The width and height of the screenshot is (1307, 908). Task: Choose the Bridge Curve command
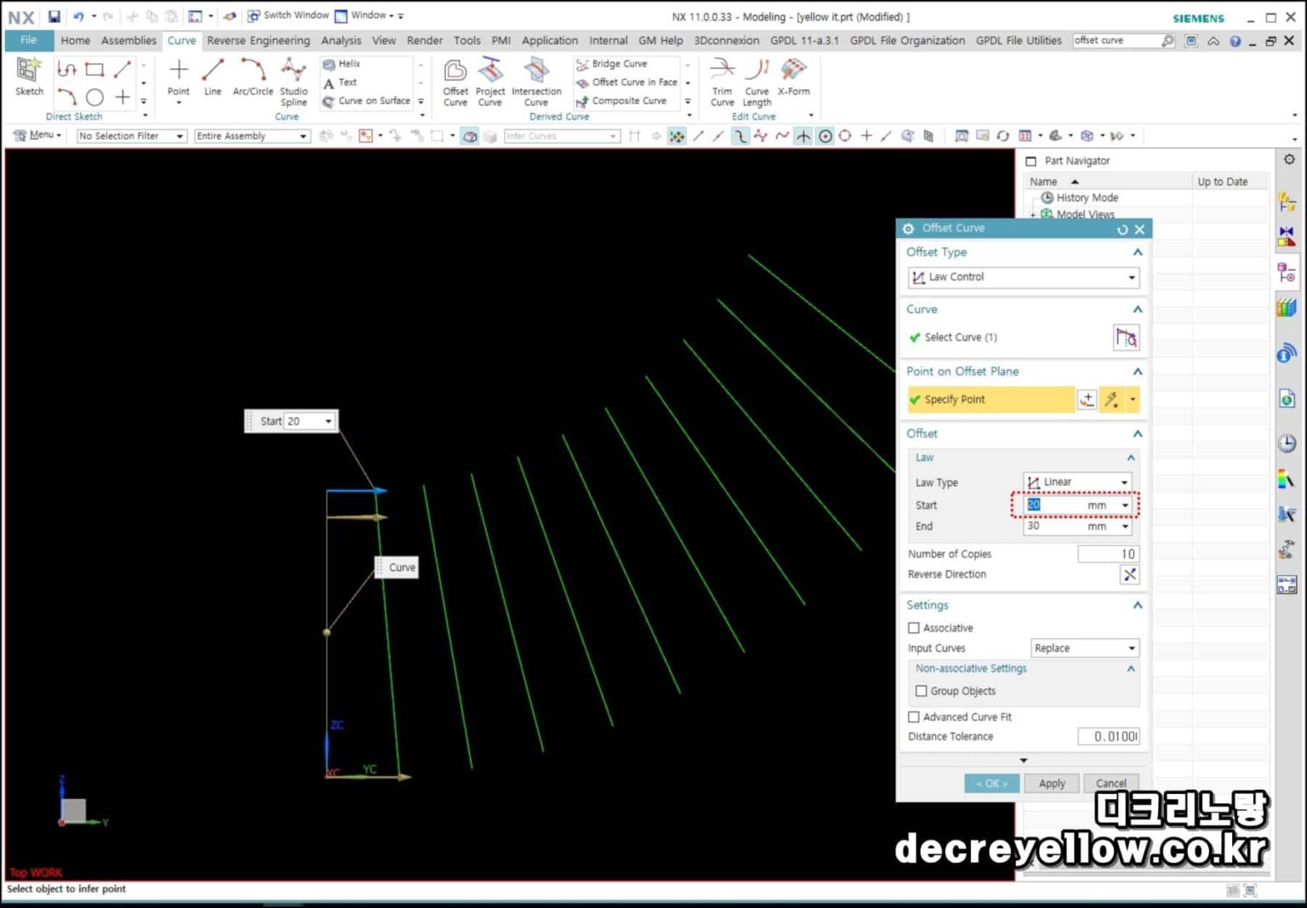(612, 64)
